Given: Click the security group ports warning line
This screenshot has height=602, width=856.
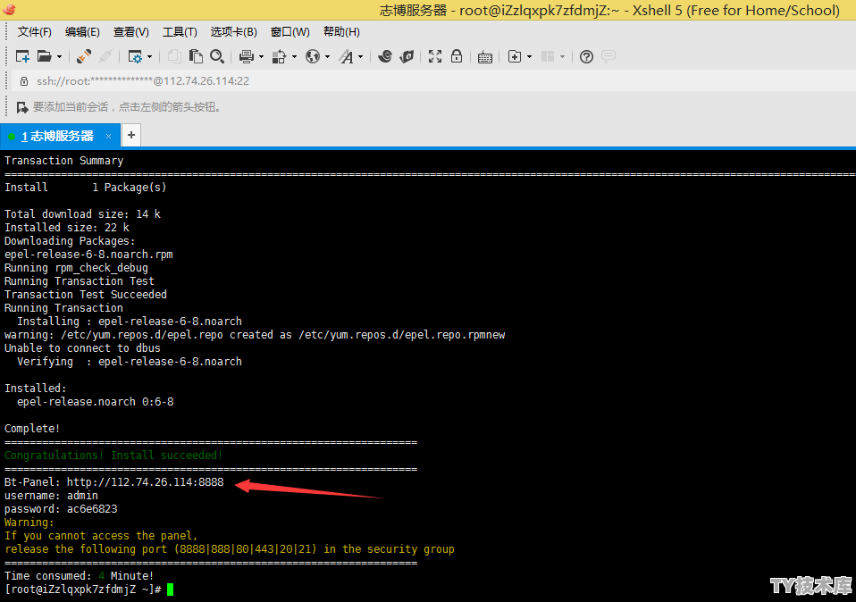Looking at the screenshot, I should coord(230,549).
